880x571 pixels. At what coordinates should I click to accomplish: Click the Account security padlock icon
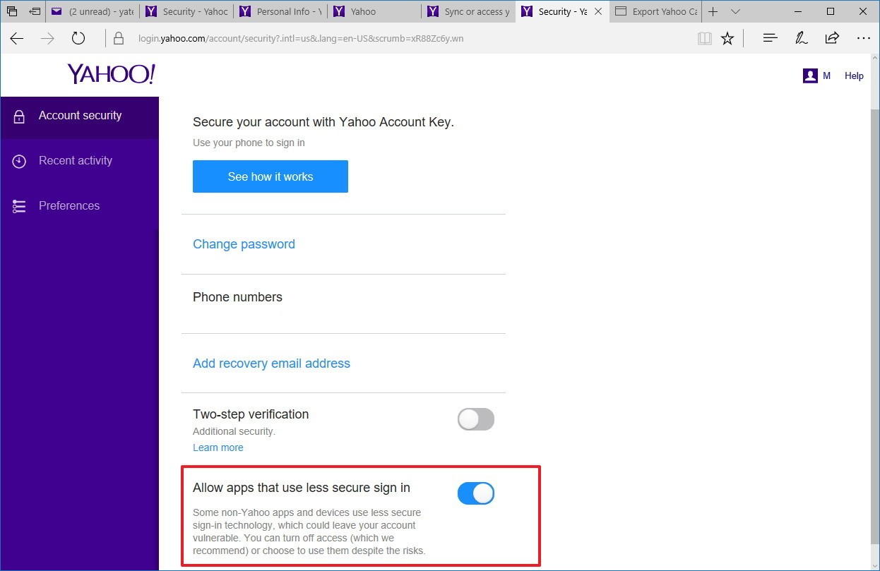click(18, 115)
